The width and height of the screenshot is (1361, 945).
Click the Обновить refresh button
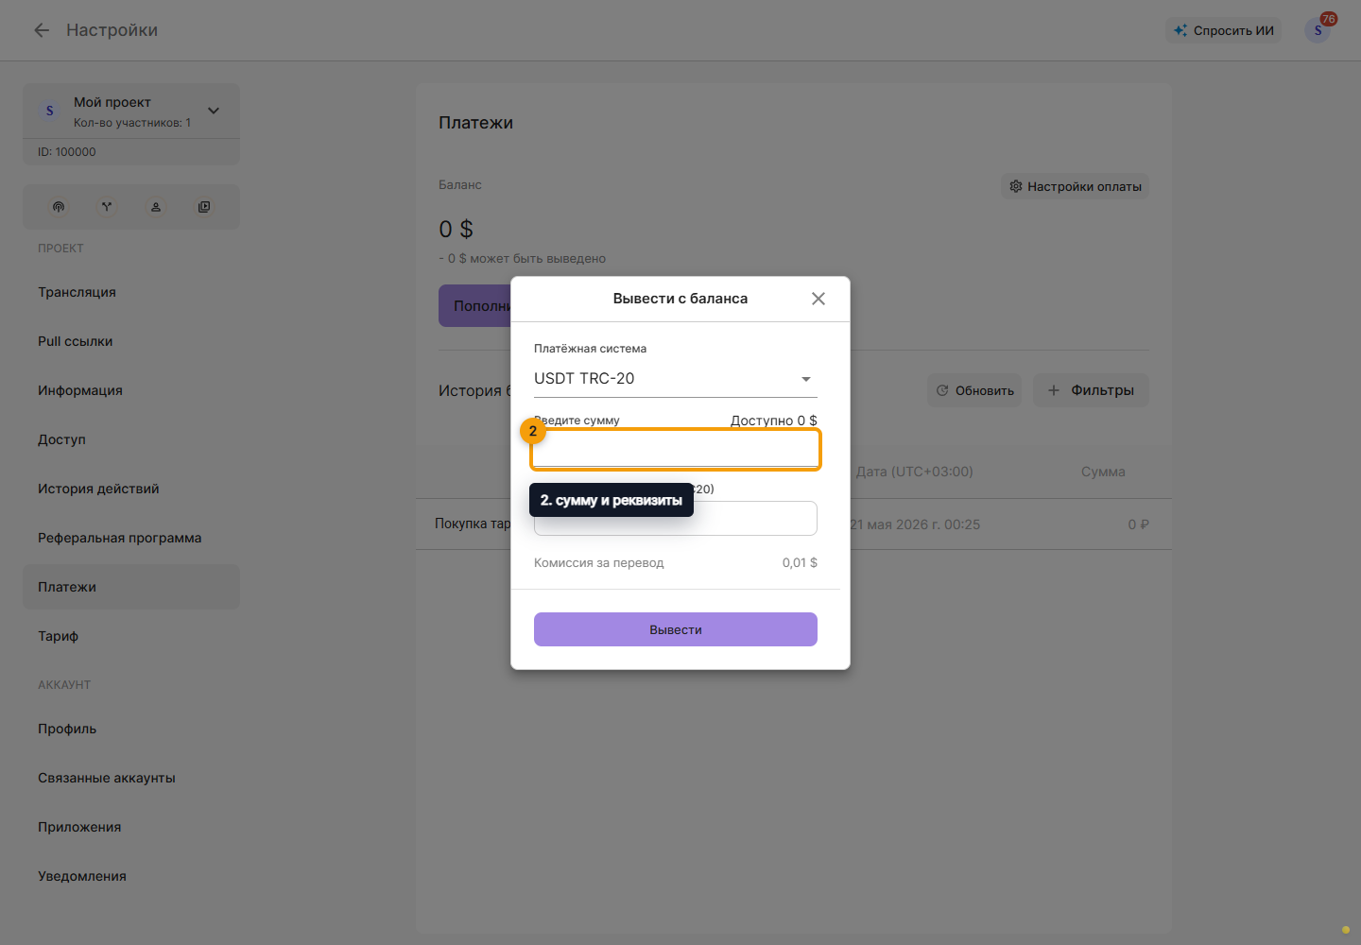[974, 390]
